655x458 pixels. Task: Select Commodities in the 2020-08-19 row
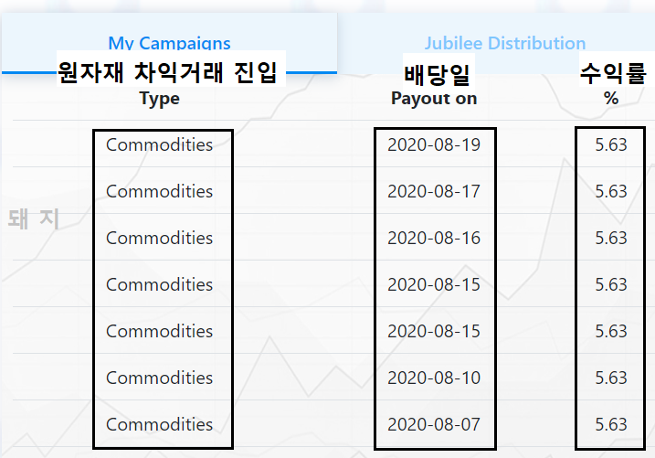pyautogui.click(x=159, y=144)
